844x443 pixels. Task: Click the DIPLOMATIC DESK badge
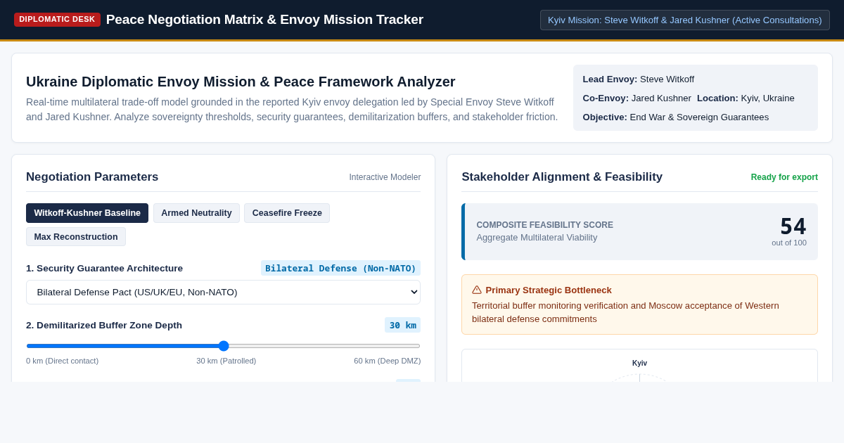57,20
